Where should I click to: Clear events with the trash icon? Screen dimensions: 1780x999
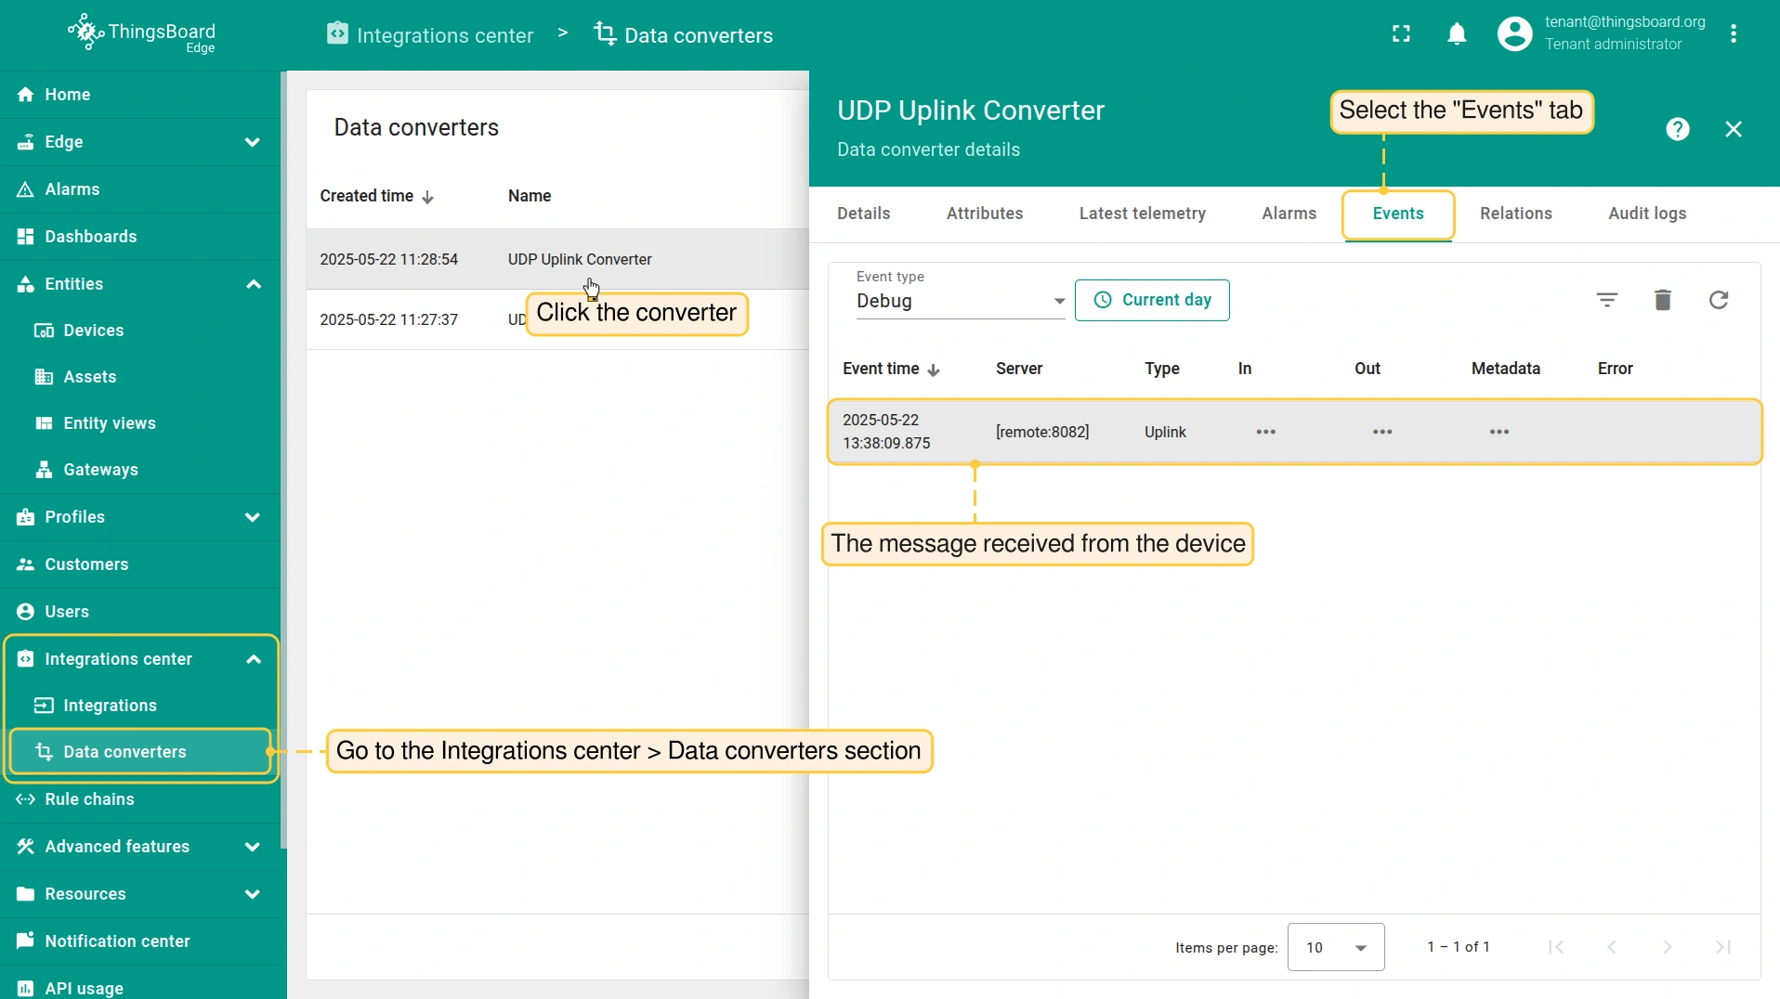(1663, 300)
